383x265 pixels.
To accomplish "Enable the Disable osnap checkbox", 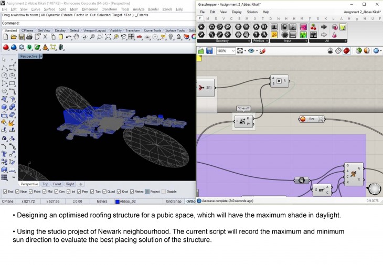I will coord(163,192).
